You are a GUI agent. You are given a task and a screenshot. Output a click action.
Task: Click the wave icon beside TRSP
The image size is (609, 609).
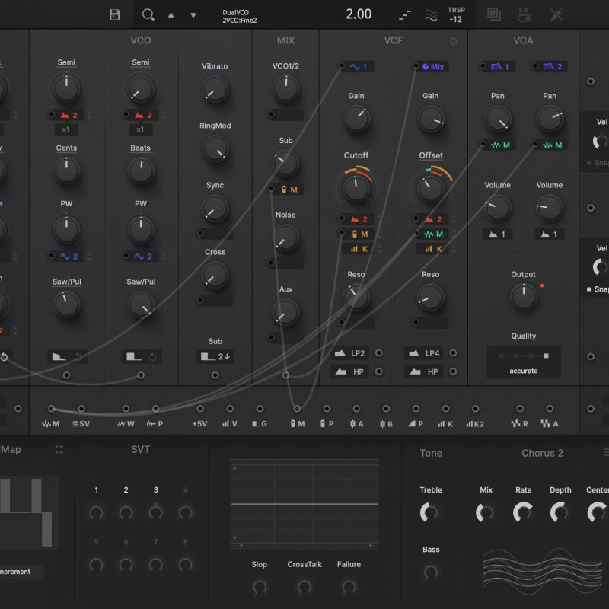coord(431,14)
